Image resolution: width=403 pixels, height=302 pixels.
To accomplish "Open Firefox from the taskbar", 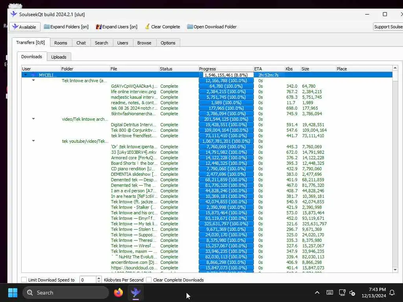I will click(x=118, y=293).
